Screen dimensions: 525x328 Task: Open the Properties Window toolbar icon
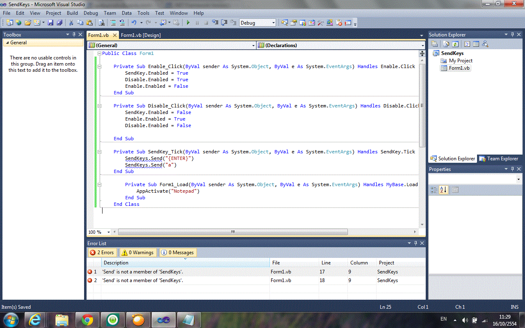click(293, 23)
